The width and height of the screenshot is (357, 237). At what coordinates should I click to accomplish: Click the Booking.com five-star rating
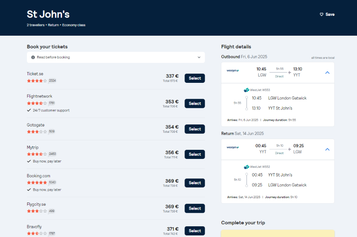[37, 183]
